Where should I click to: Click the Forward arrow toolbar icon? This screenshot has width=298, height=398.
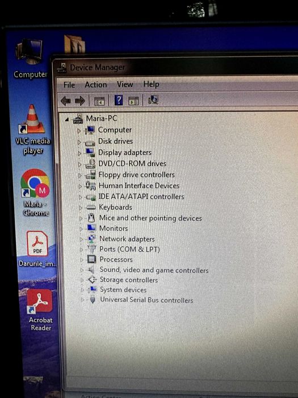click(x=80, y=101)
